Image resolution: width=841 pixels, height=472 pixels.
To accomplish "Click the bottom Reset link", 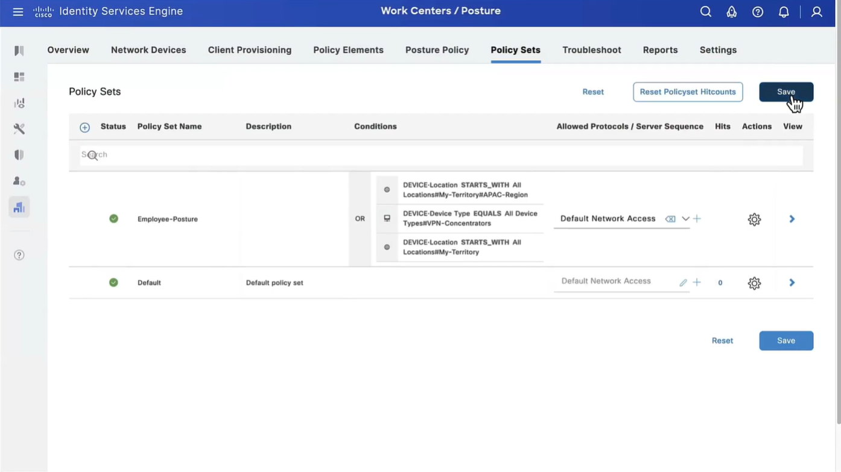I will point(722,341).
